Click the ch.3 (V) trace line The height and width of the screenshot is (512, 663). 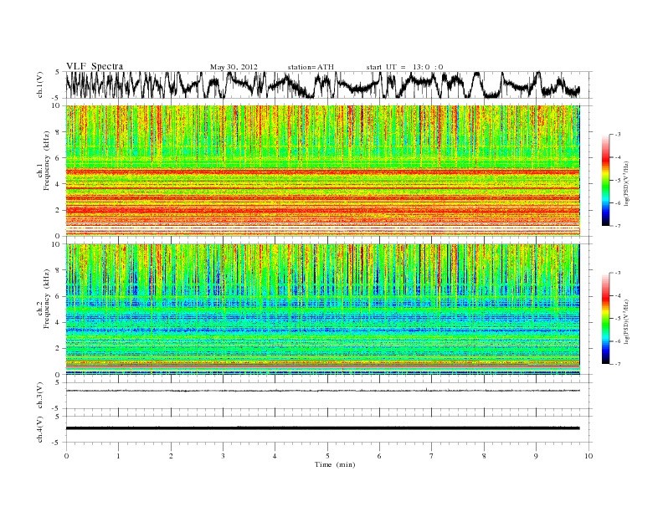pyautogui.click(x=323, y=391)
